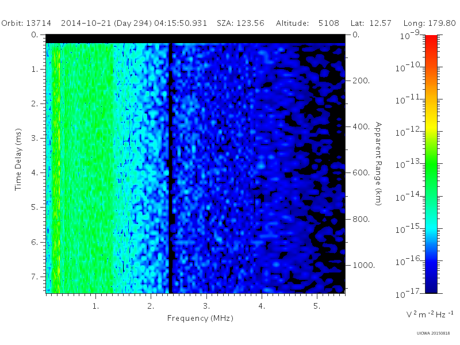Click frequency tick label '5.'
Screen dimensions: 460x345
coord(317,306)
